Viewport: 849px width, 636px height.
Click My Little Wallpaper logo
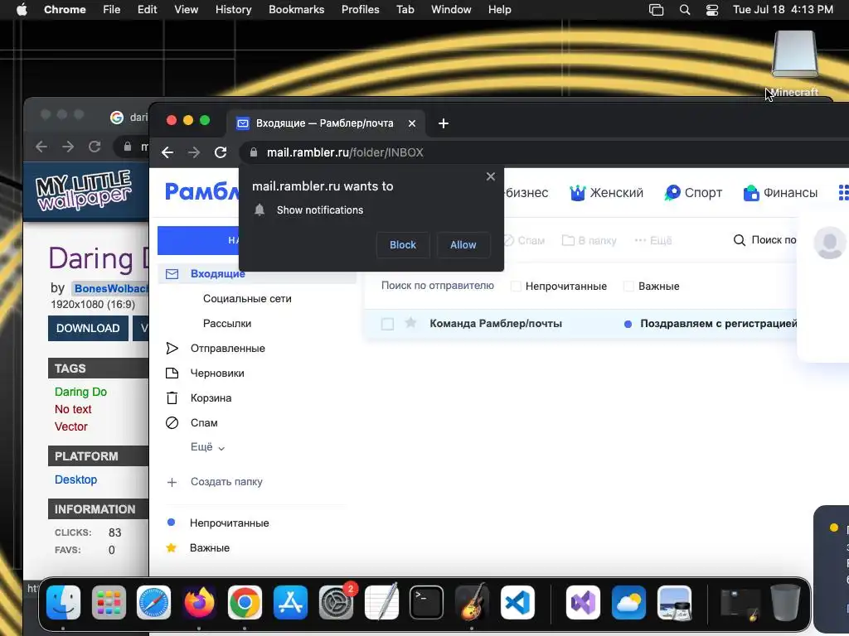coord(84,190)
